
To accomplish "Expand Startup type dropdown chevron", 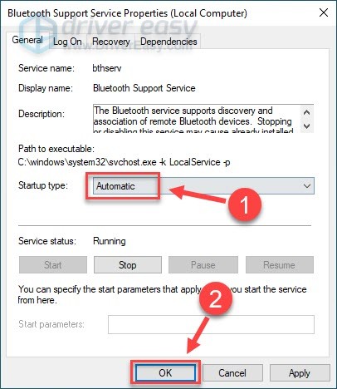I will coord(307,186).
